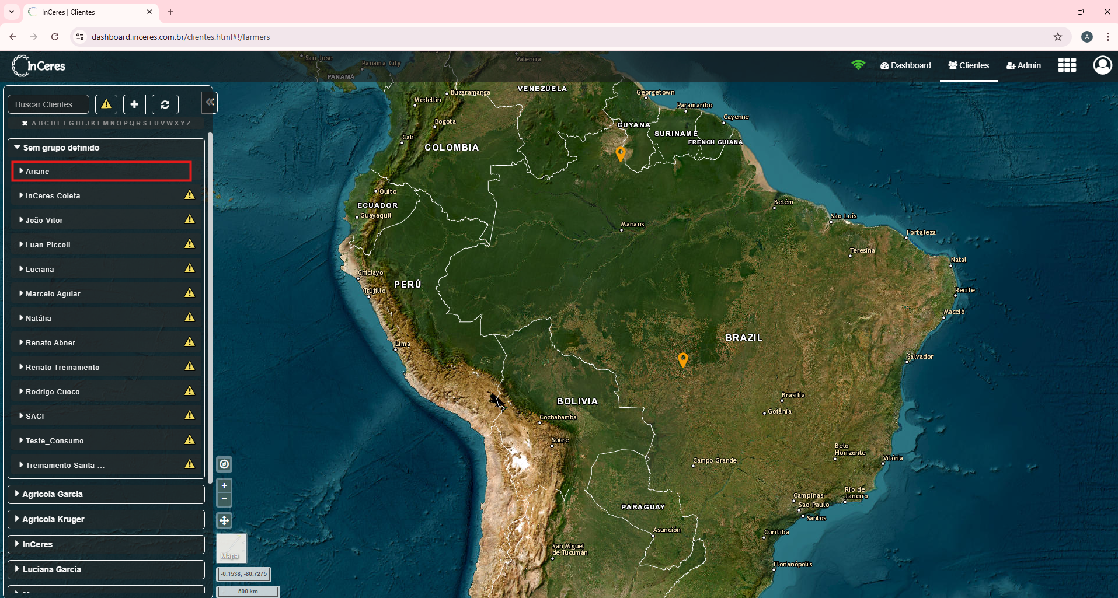Clear the alphabet filter with X
Viewport: 1118px width, 598px height.
pos(25,123)
